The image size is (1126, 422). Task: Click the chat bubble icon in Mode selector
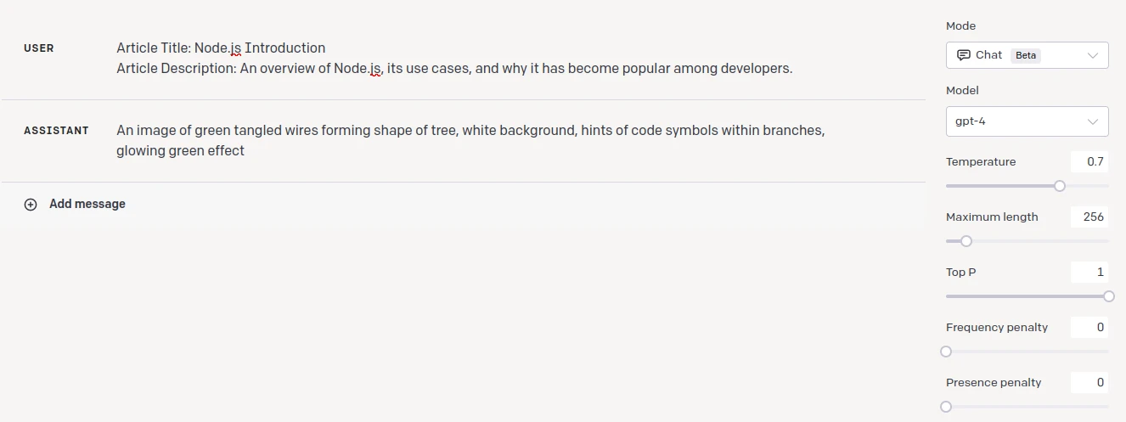tap(963, 55)
